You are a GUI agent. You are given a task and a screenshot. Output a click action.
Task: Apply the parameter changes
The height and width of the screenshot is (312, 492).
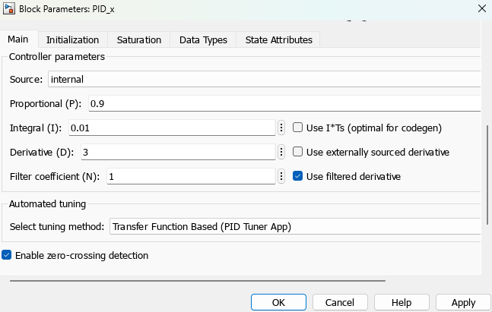coord(463,302)
